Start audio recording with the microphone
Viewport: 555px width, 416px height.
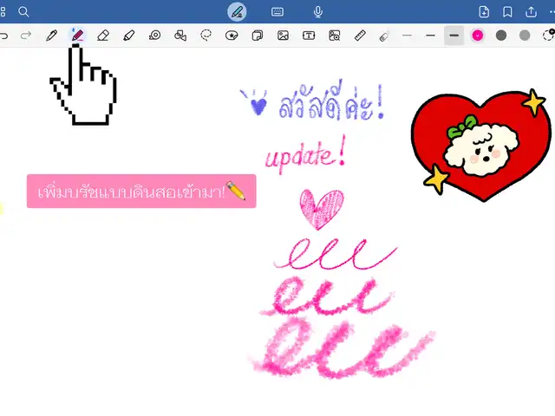click(318, 11)
